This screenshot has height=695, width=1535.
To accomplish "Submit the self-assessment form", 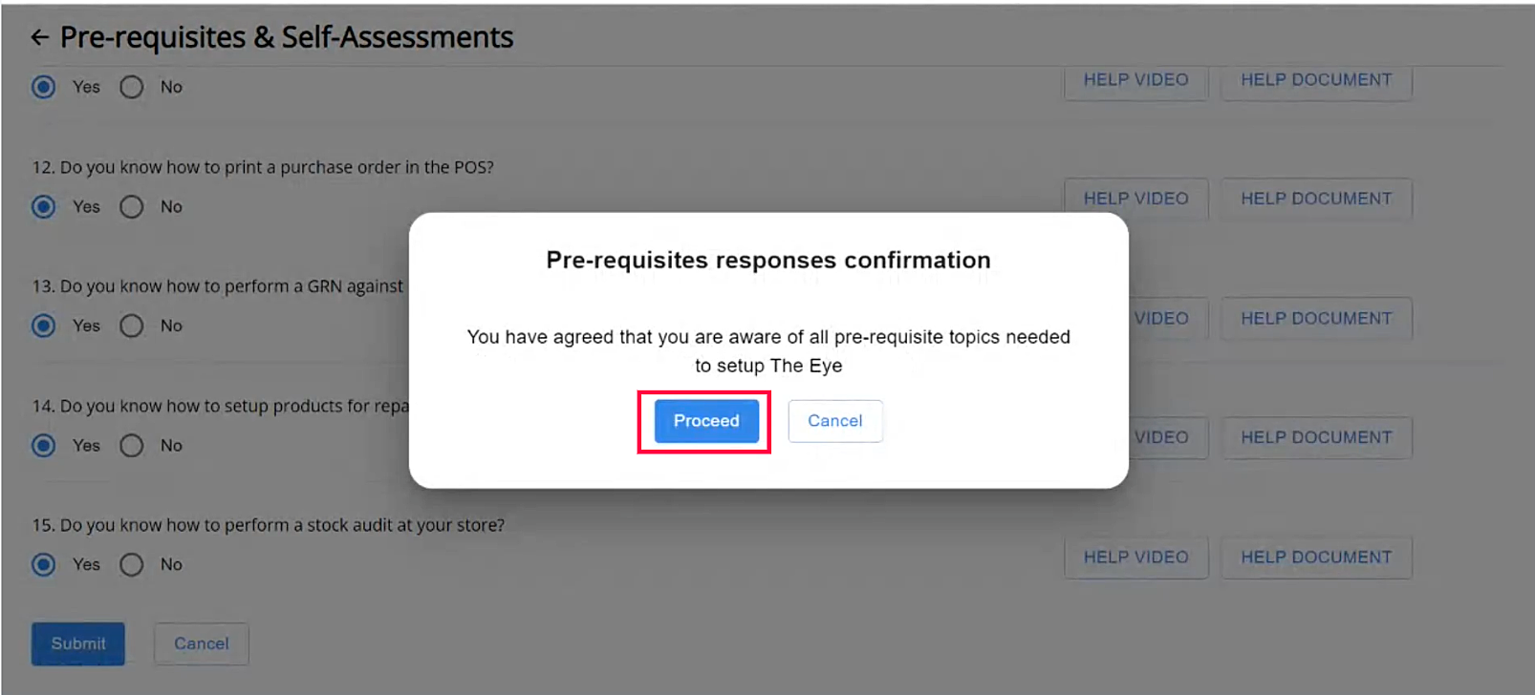I will coord(78,643).
